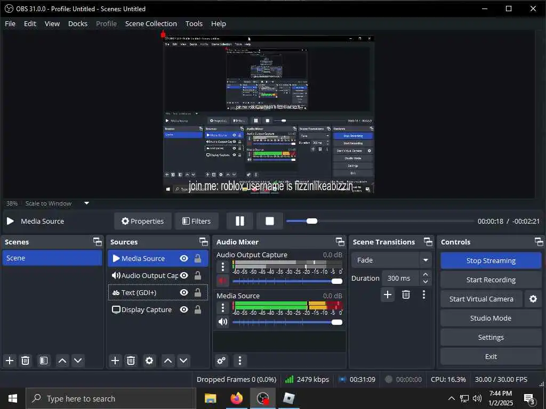Open virtual camera settings gear
This screenshot has height=409, width=546.
tap(533, 299)
